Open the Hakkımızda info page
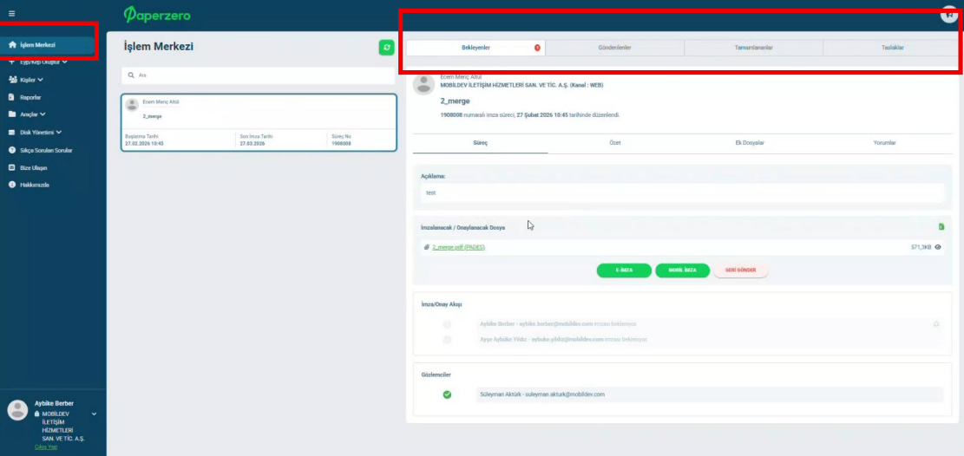The height and width of the screenshot is (456, 964). tap(34, 186)
